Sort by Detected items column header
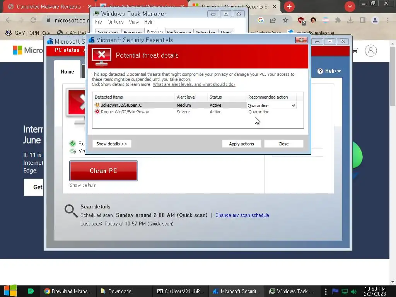This screenshot has width=396, height=297. point(133,97)
